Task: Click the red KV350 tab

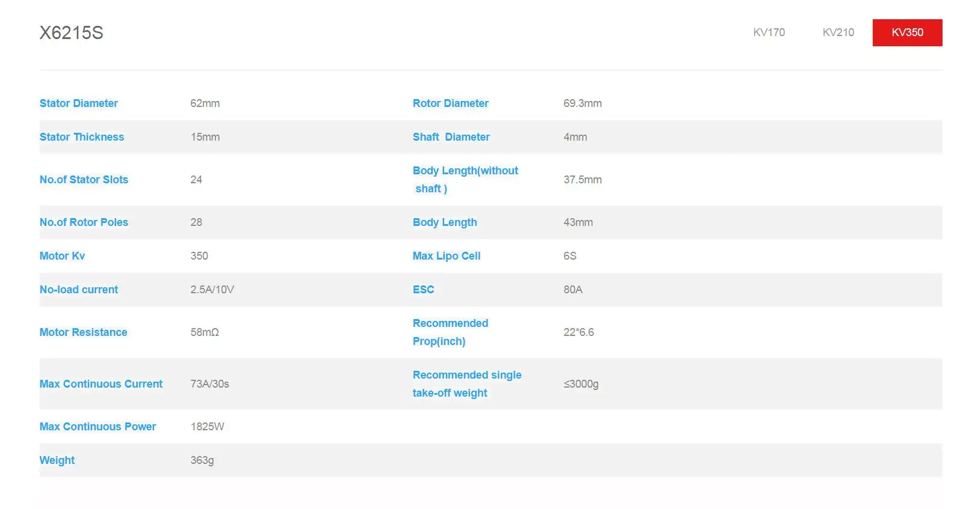Action: coord(907,32)
